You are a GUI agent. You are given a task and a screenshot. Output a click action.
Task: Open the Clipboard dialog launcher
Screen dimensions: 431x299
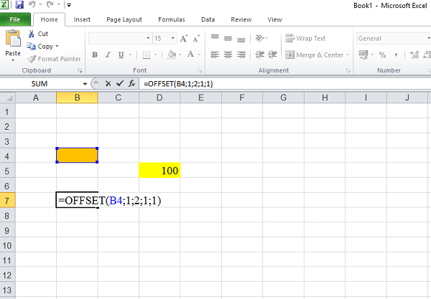pyautogui.click(x=80, y=71)
